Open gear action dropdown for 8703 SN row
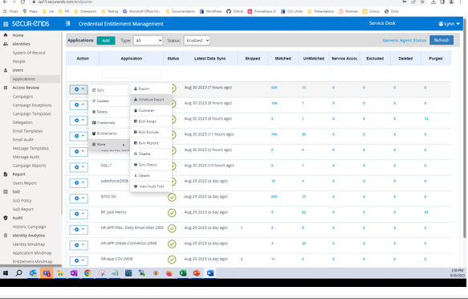468x299 pixels. point(79,199)
